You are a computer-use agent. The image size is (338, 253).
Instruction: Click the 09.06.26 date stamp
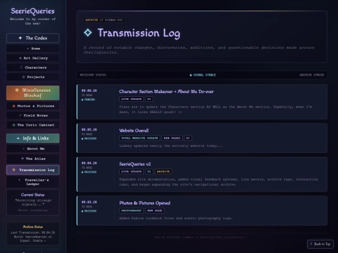coord(89,91)
